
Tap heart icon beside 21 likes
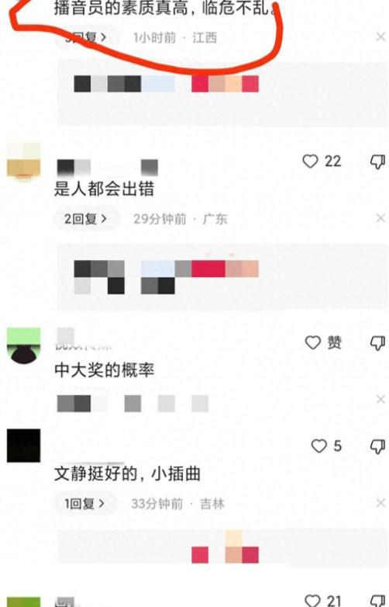coord(312,600)
